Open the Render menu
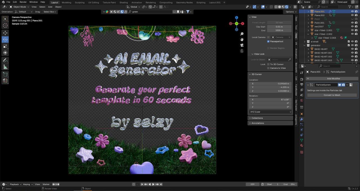Image resolution: width=360 pixels, height=191 pixels. [x=23, y=2]
